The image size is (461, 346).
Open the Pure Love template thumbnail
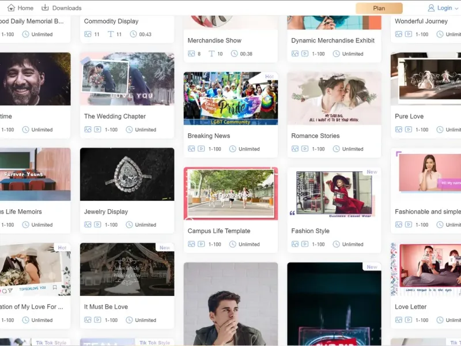[426, 79]
